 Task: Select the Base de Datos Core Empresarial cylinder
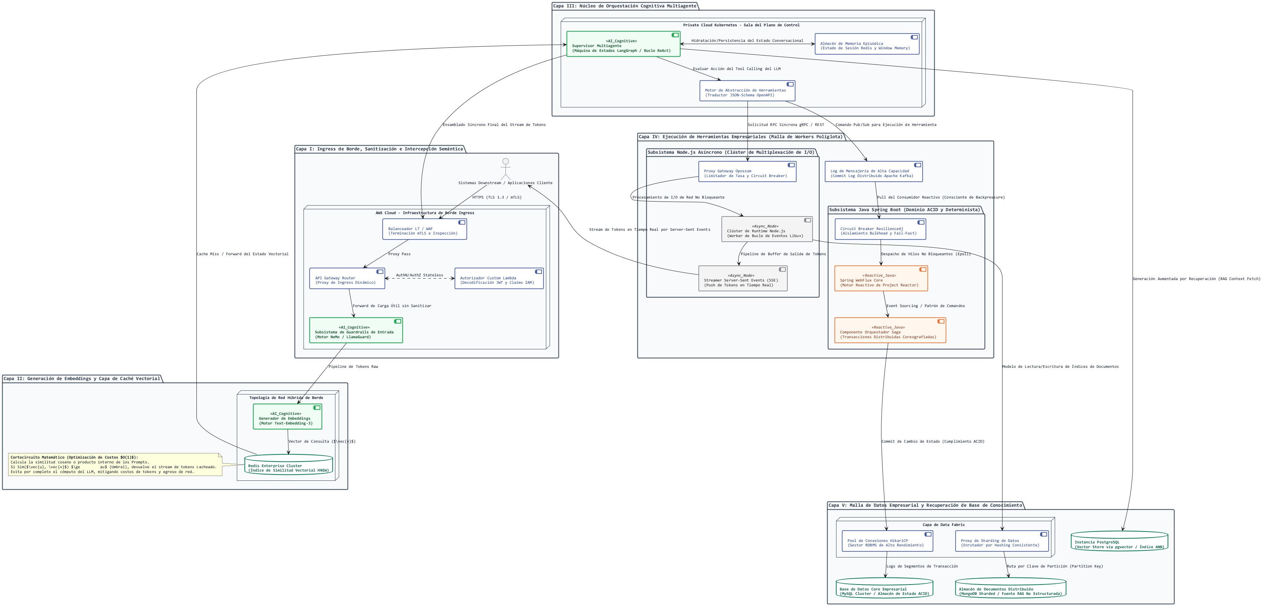(x=885, y=588)
